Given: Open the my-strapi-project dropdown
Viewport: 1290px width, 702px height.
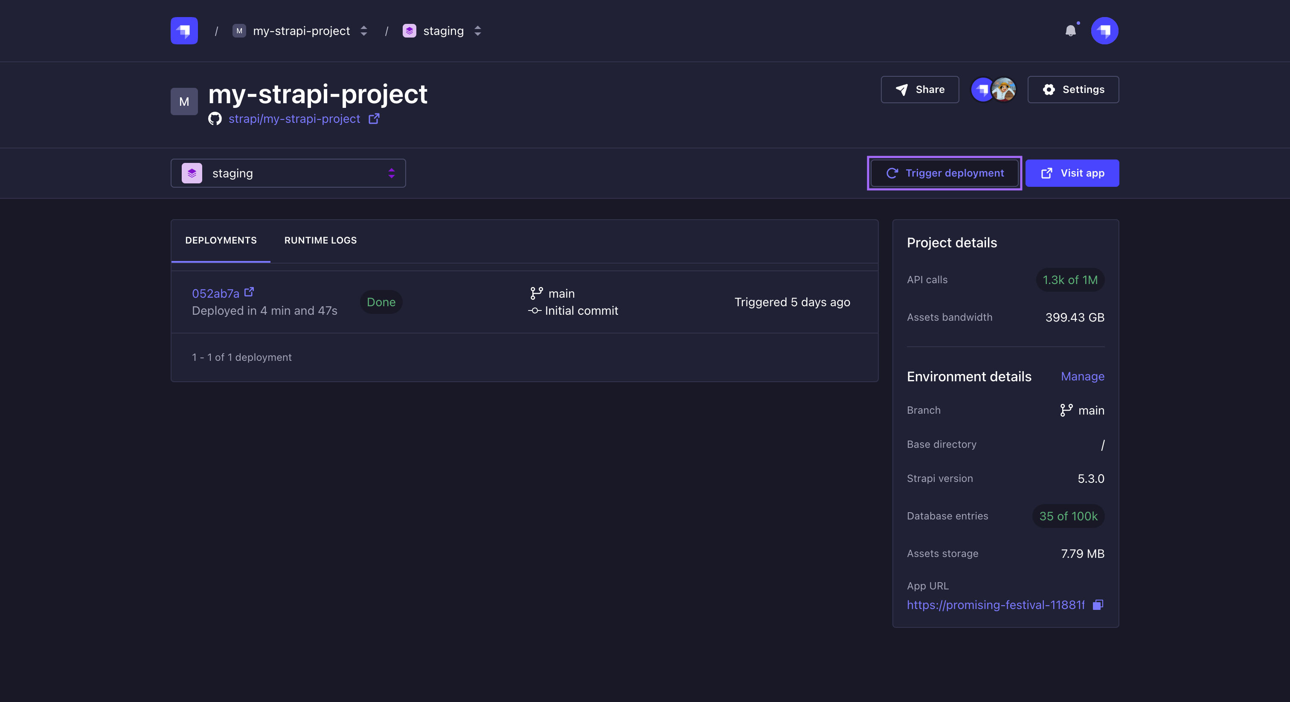Looking at the screenshot, I should (364, 30).
